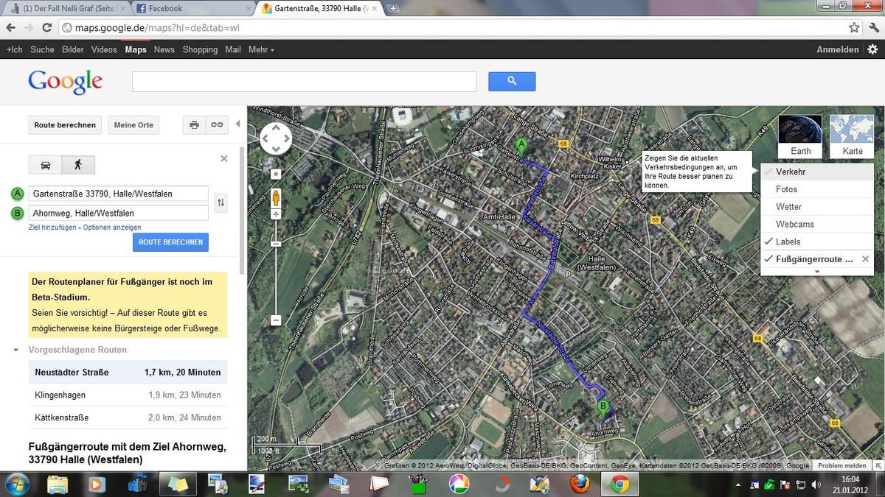Viewport: 885px width, 497px height.
Task: Open Meine Orte
Action: (133, 125)
